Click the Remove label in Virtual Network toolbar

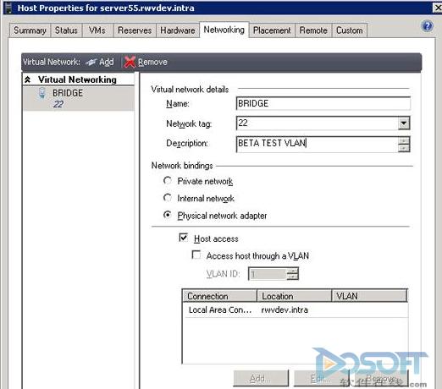coord(152,62)
